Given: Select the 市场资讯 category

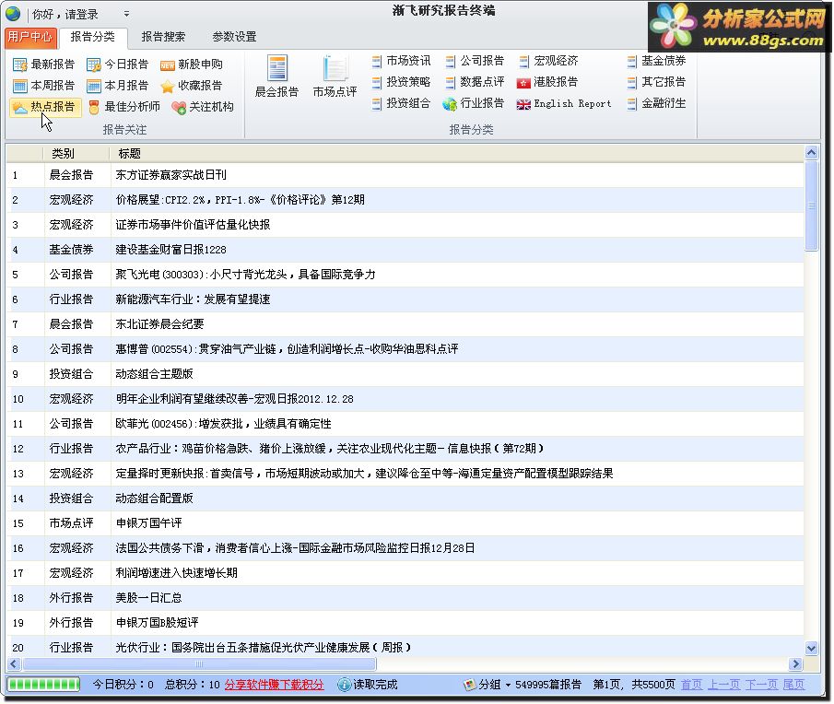Looking at the screenshot, I should coord(401,61).
